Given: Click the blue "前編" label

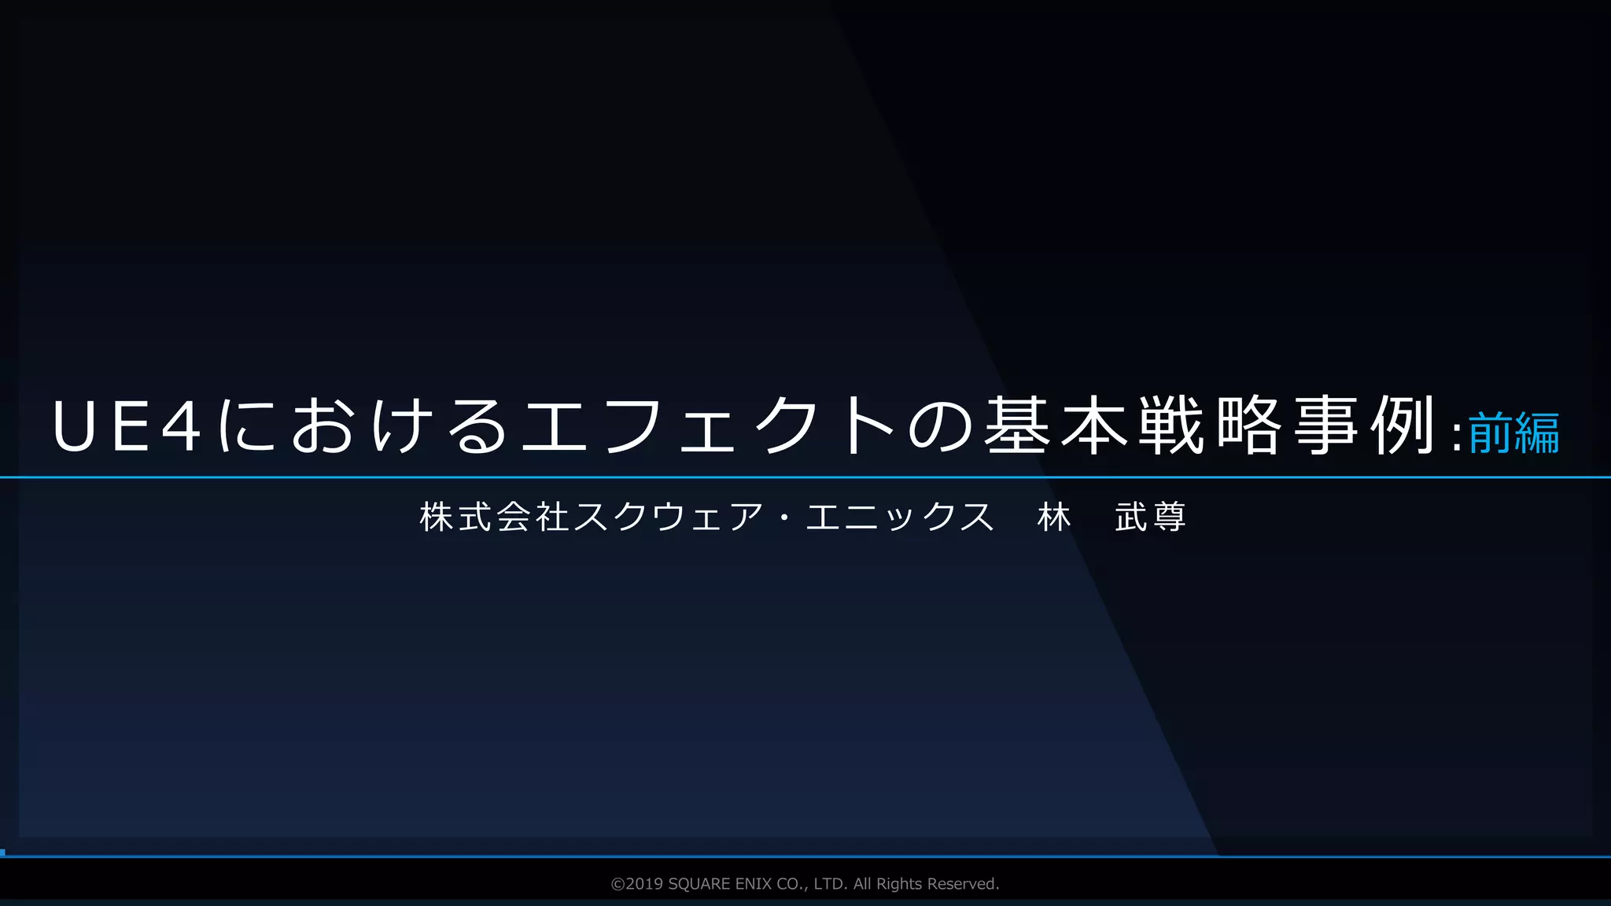Looking at the screenshot, I should click(1513, 433).
